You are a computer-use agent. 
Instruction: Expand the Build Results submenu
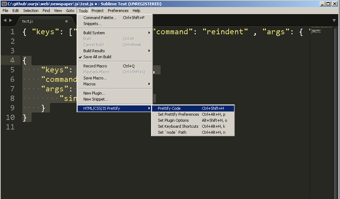click(115, 51)
